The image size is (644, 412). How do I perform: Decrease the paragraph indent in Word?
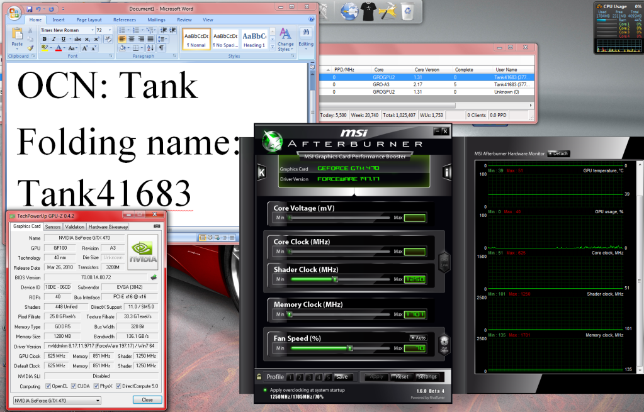(x=164, y=30)
